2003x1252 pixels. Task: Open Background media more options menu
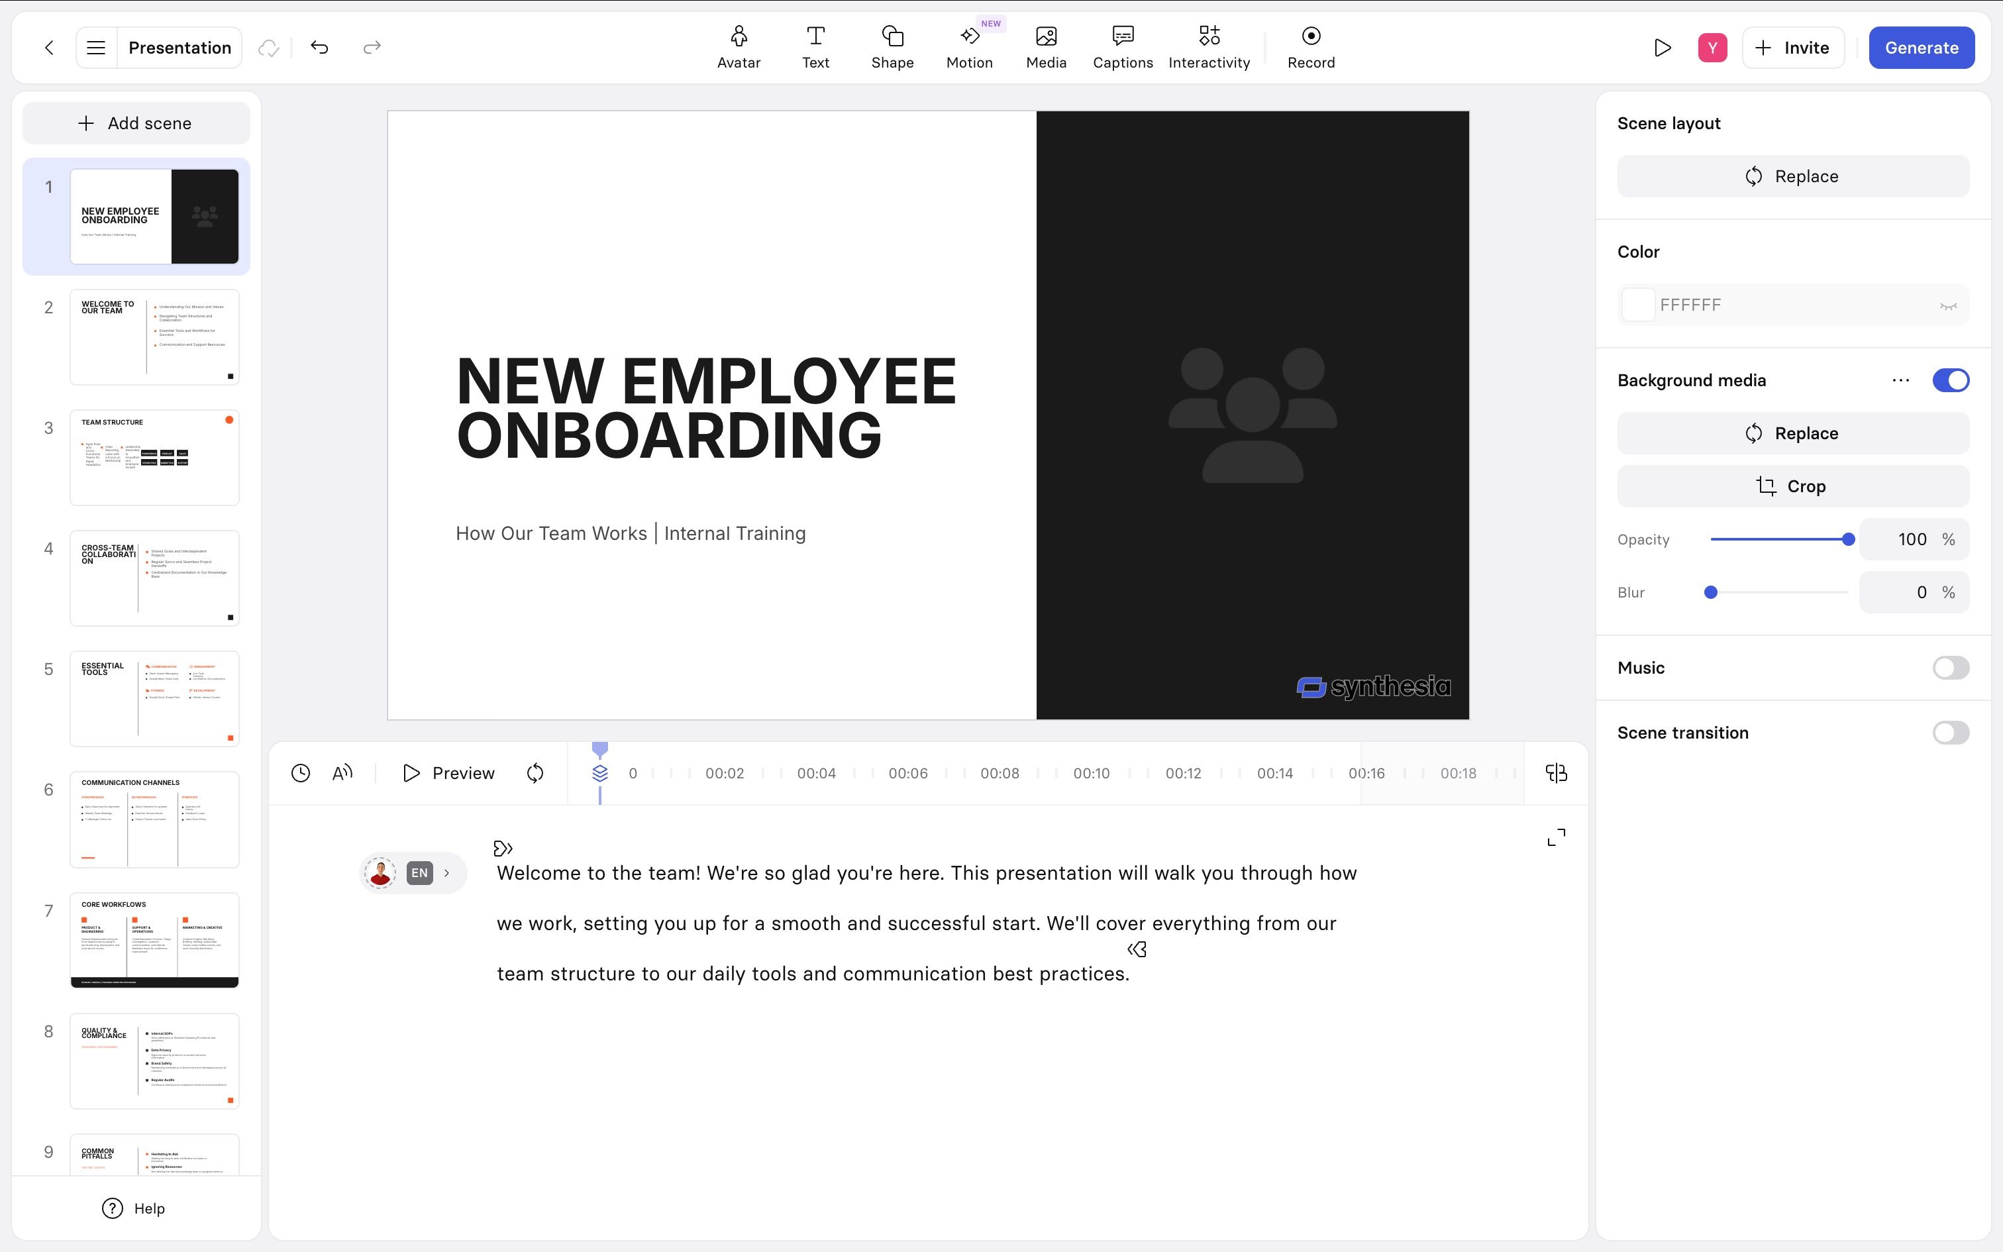pyautogui.click(x=1900, y=380)
